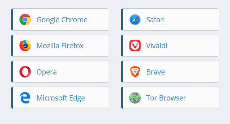Click the blue accent bar on Safari card

[x=122, y=19]
